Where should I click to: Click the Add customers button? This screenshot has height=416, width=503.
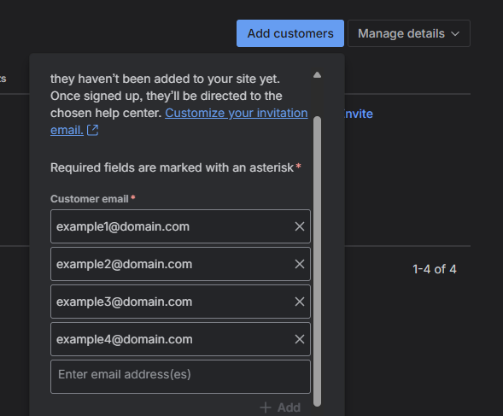click(x=290, y=33)
